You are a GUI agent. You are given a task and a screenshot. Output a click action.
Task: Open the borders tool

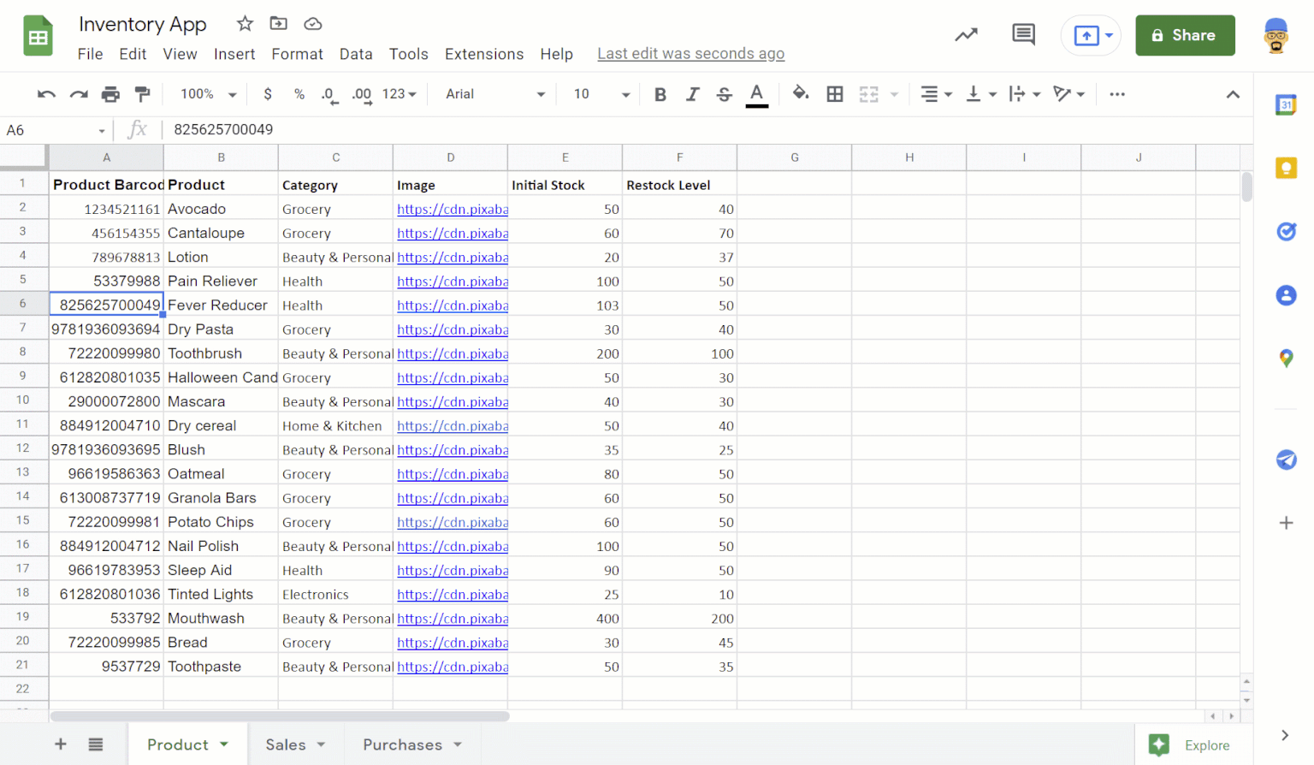tap(835, 94)
